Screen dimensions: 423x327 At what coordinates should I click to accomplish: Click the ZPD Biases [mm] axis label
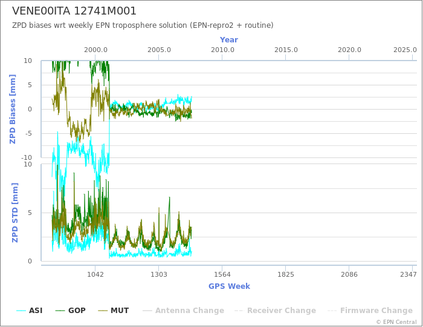13,109
